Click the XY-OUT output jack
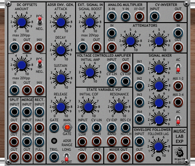The height and width of the screenshot is (166, 195). coord(139,16)
